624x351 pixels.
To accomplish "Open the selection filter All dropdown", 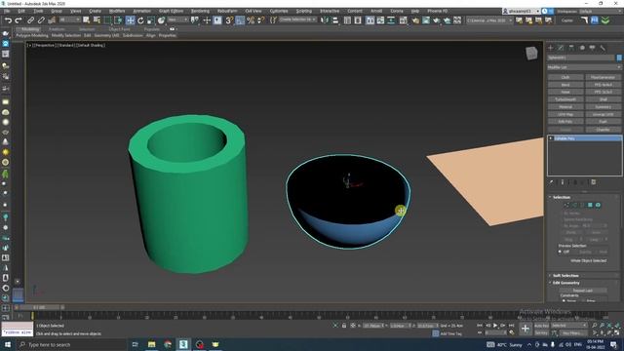I will pos(69,19).
